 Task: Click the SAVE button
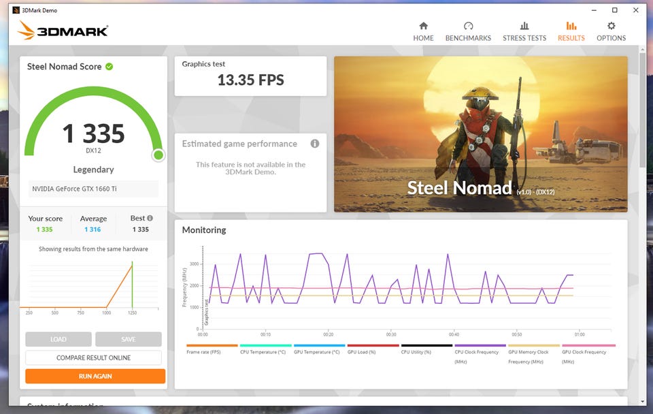pyautogui.click(x=129, y=339)
